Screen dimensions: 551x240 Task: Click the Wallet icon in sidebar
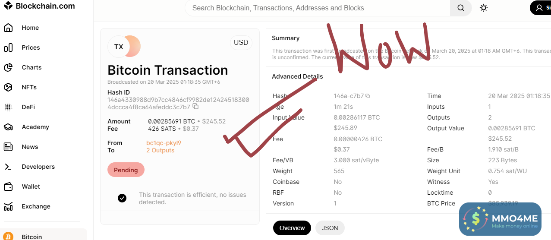(x=8, y=186)
